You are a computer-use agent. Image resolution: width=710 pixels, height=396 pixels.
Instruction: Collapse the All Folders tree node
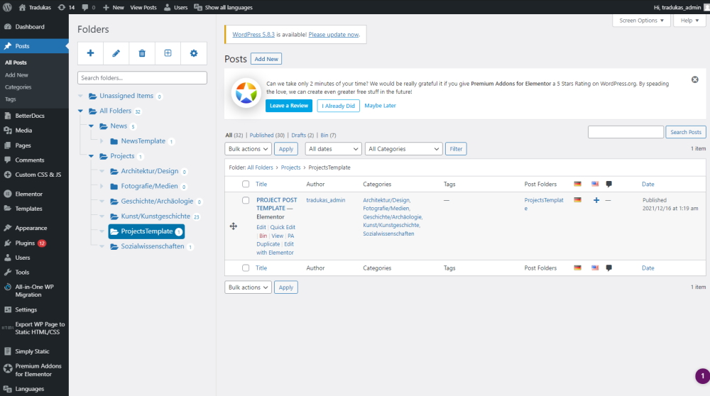pos(81,111)
